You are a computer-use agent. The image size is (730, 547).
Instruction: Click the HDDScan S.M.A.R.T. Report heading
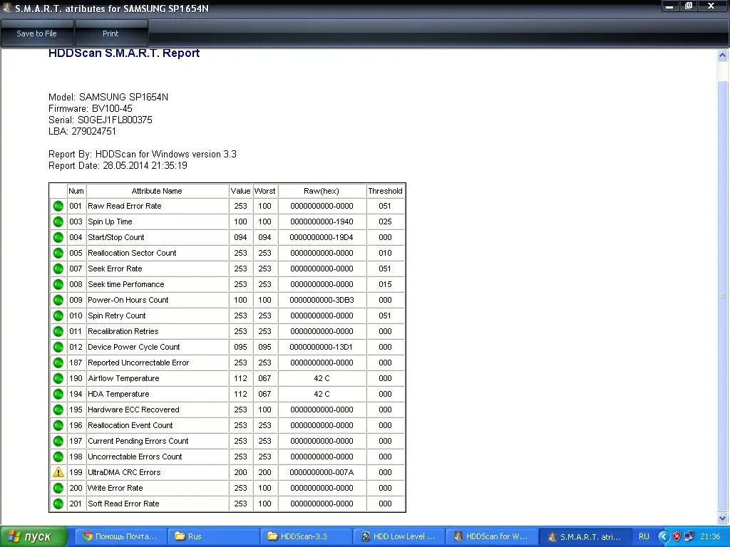[x=124, y=53]
